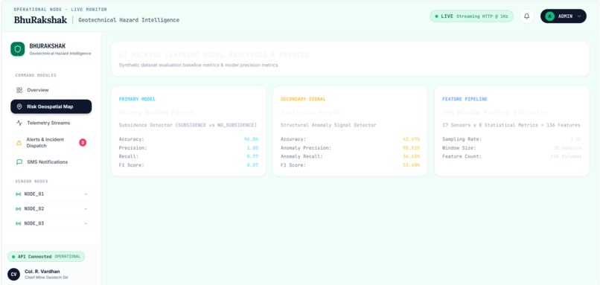Screen dimensions: 600x285
Task: Go to Telemetry Streams
Action: (x=51, y=123)
